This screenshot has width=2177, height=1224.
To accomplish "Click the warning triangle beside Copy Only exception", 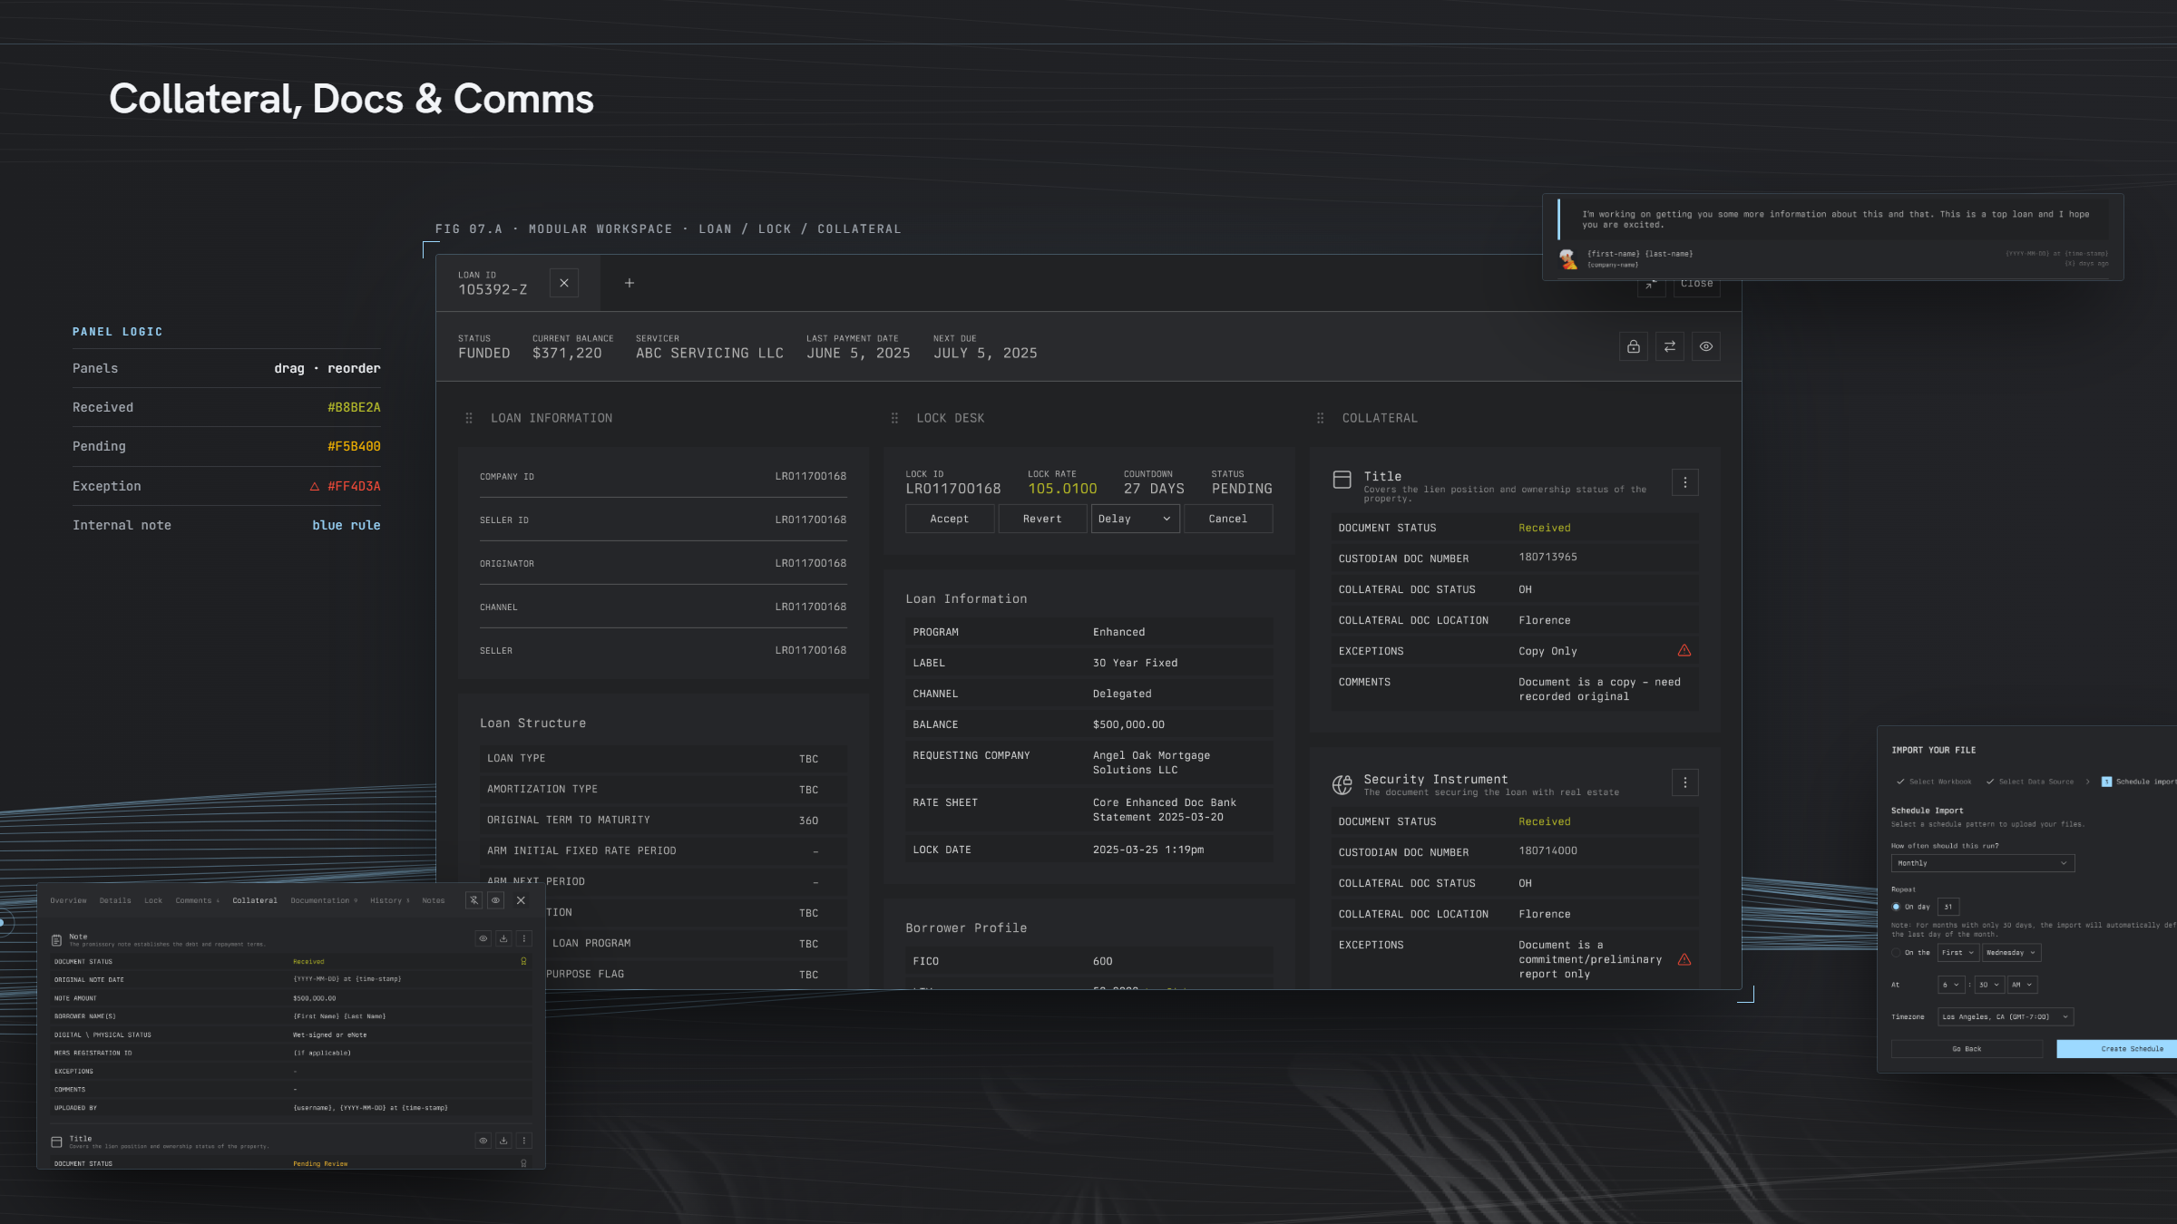I will pyautogui.click(x=1684, y=650).
